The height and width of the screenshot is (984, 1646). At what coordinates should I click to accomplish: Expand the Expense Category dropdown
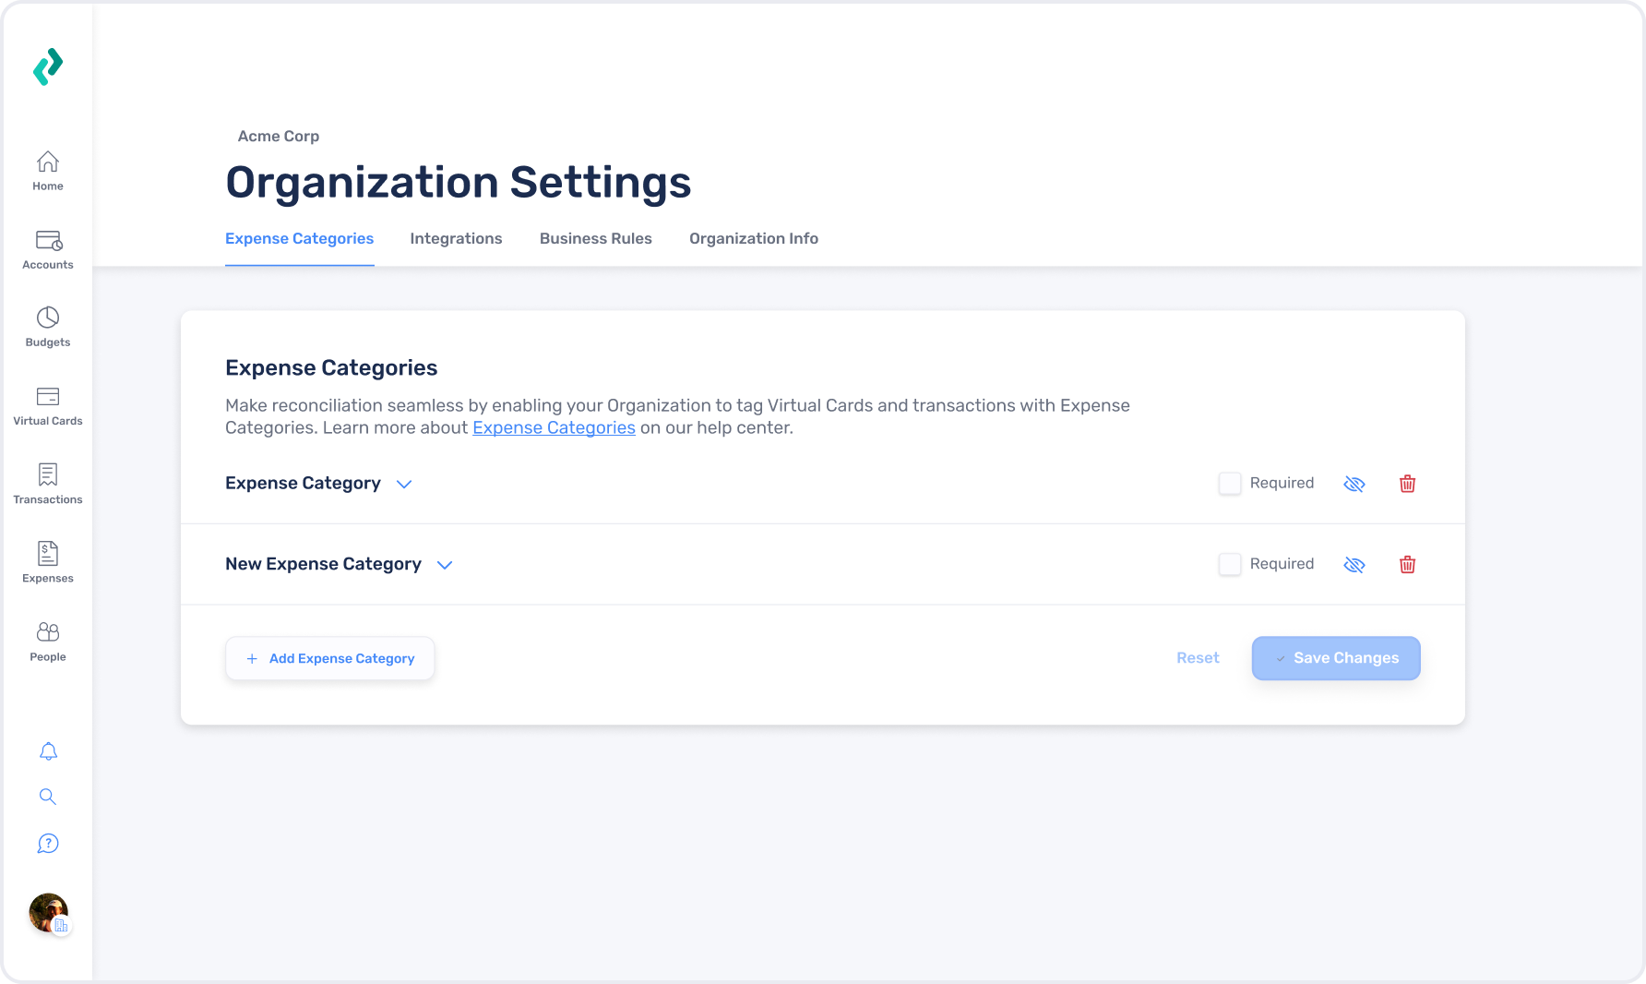click(x=403, y=484)
